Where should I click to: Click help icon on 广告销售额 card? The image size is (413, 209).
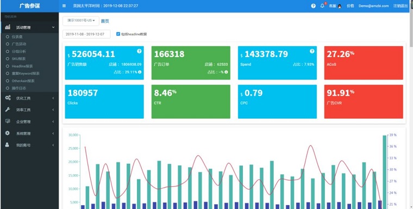pos(139,51)
